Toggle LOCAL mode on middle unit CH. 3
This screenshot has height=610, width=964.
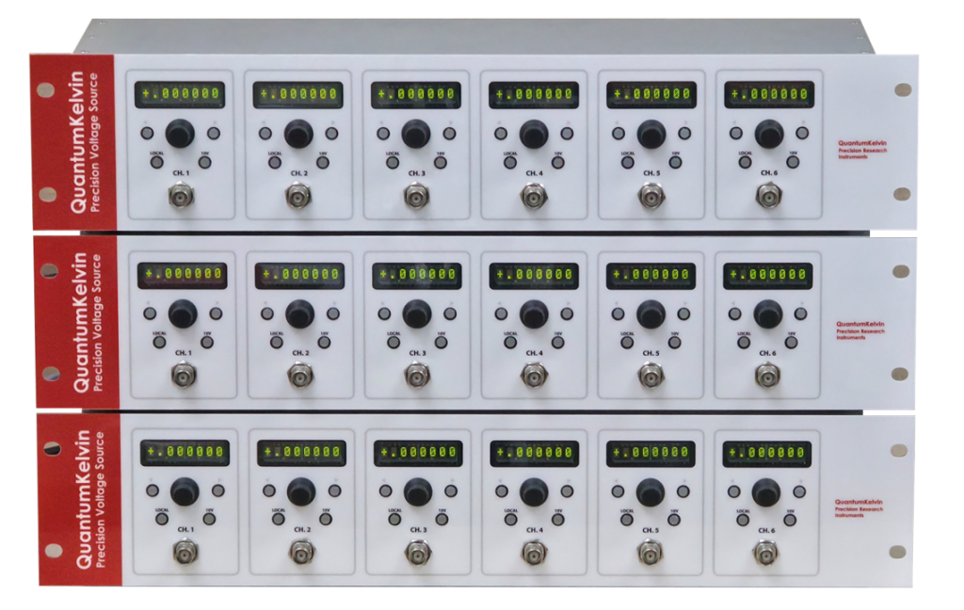click(x=393, y=341)
